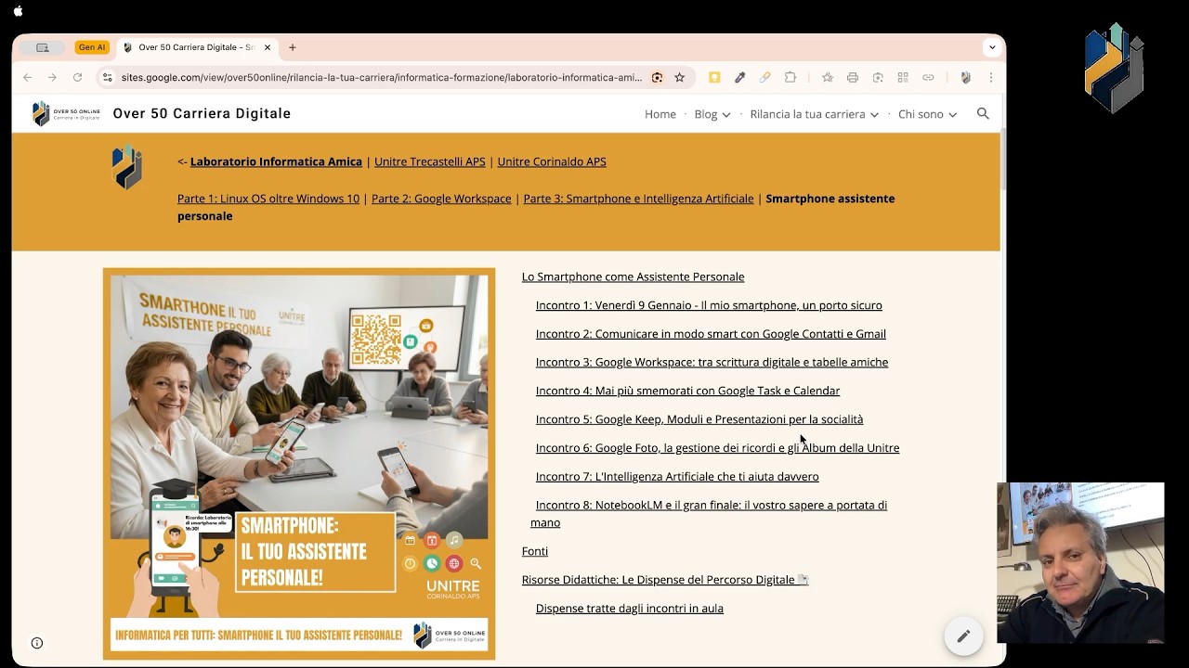Select the Over 50 Carriera Digitale tab
The height and width of the screenshot is (668, 1189).
196,47
